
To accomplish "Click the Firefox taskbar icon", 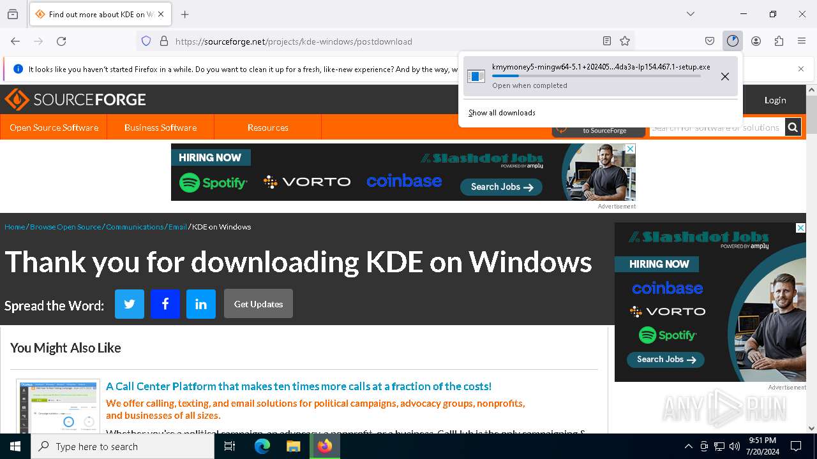I will click(325, 446).
